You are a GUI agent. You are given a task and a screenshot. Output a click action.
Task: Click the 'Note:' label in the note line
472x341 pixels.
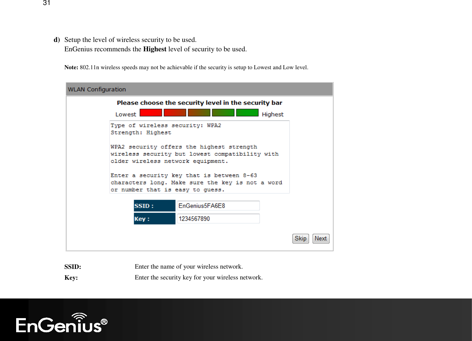71,67
